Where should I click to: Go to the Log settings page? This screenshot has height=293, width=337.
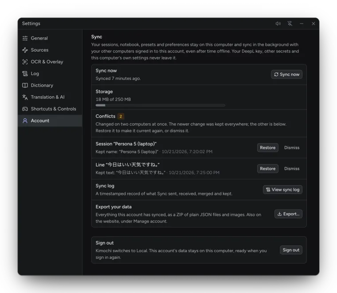coord(50,74)
